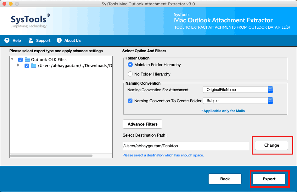The image size is (297, 192).
Task: Toggle Naming Convention To Create Folder checkbox
Action: coord(130,101)
